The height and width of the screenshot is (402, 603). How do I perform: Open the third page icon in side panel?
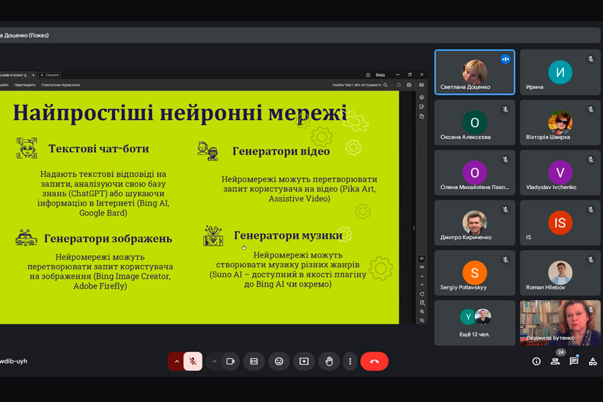(422, 116)
